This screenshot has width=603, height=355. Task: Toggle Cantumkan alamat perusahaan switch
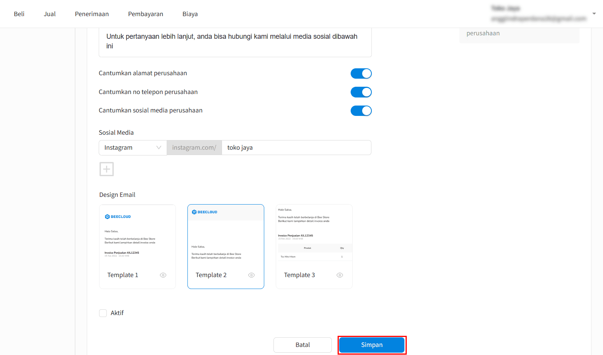tap(361, 73)
